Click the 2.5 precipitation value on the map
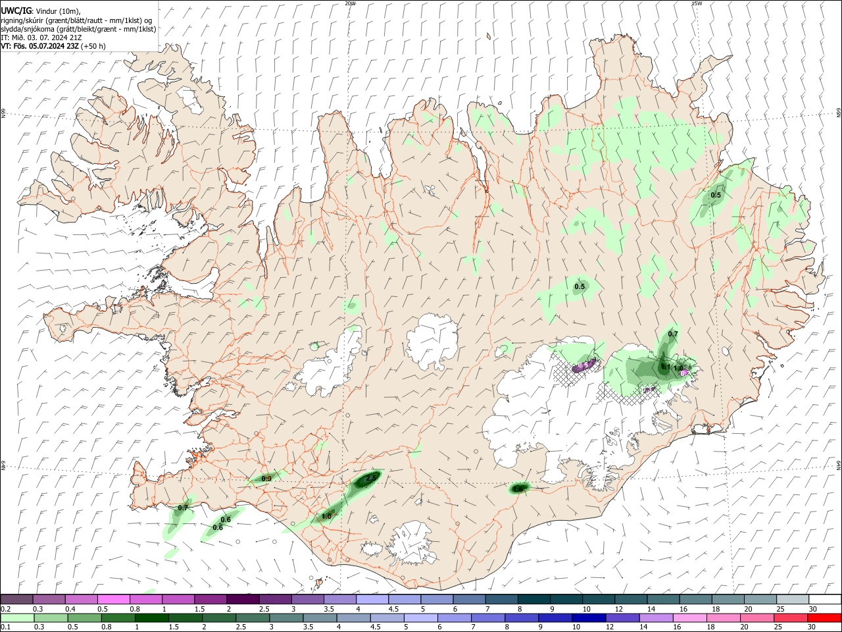842x632 pixels. [372, 478]
